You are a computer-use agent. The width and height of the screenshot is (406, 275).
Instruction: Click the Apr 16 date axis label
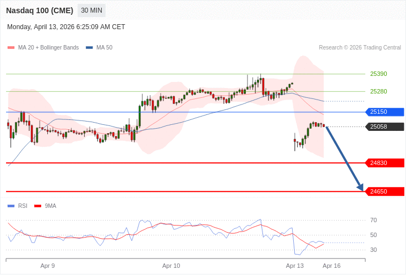coord(332,266)
